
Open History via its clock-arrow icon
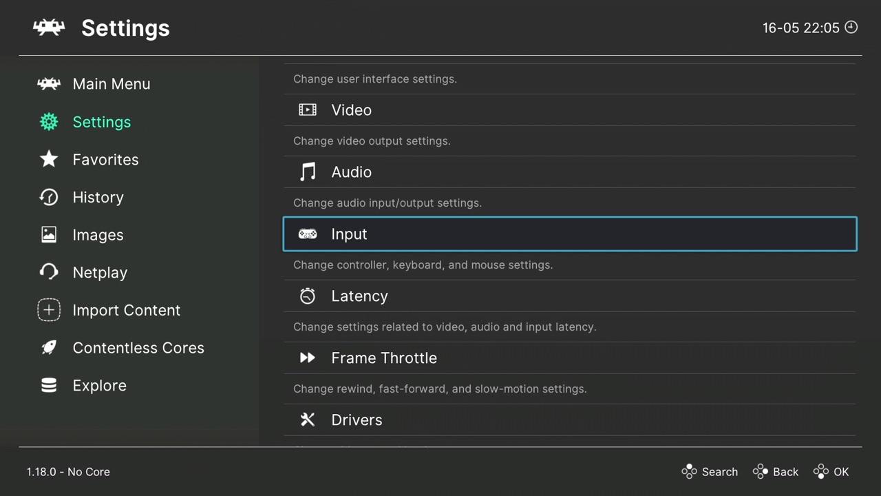[49, 197]
